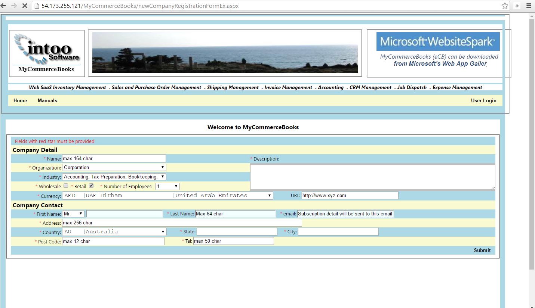Click the Intoo Software logo
Screen dimensions: 535x308
[47, 53]
